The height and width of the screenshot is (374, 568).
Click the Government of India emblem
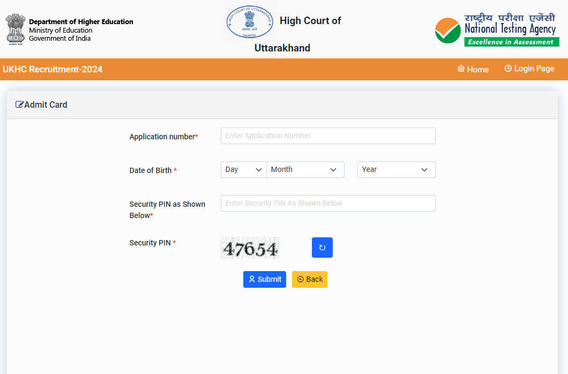click(15, 29)
